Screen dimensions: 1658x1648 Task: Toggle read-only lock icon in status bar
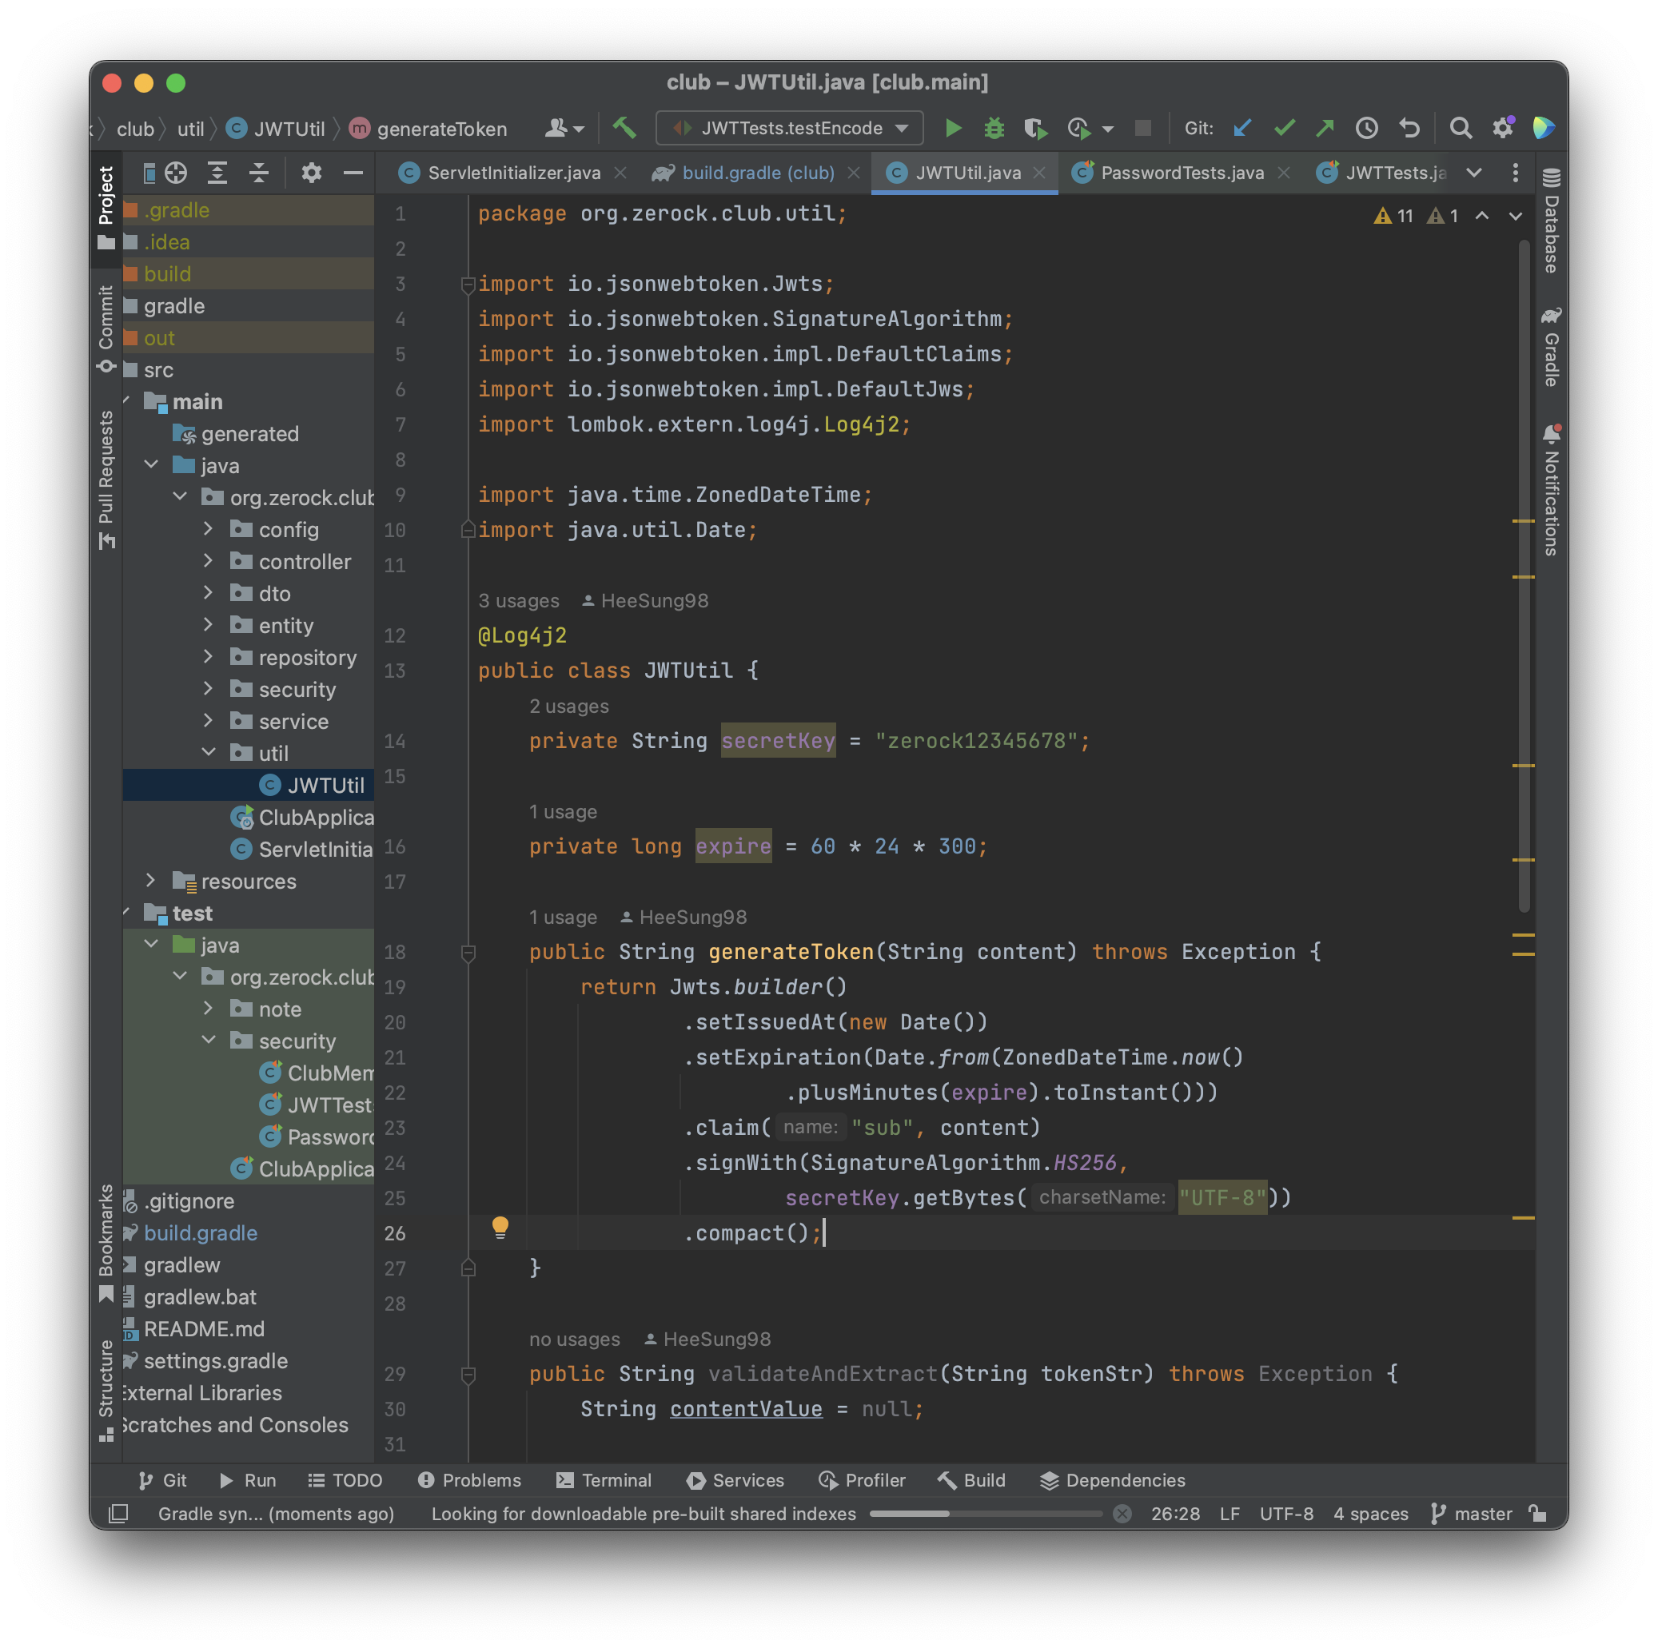[x=1537, y=1513]
